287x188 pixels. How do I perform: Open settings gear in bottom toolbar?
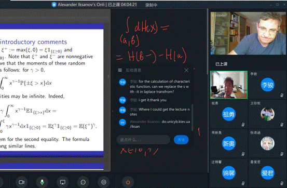[x=104, y=182]
